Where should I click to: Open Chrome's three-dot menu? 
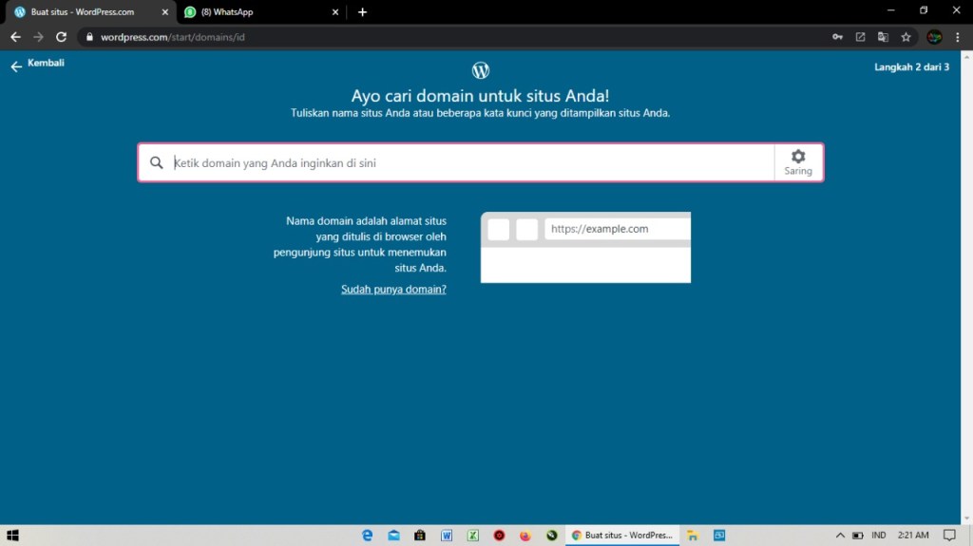pos(958,37)
